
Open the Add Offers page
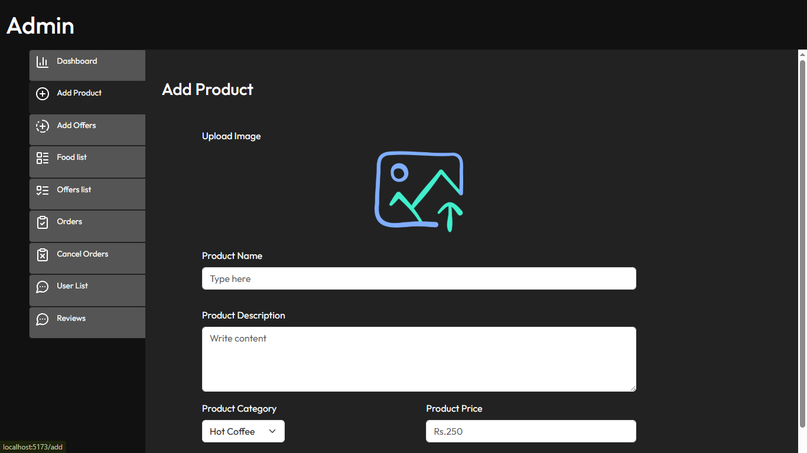(87, 130)
